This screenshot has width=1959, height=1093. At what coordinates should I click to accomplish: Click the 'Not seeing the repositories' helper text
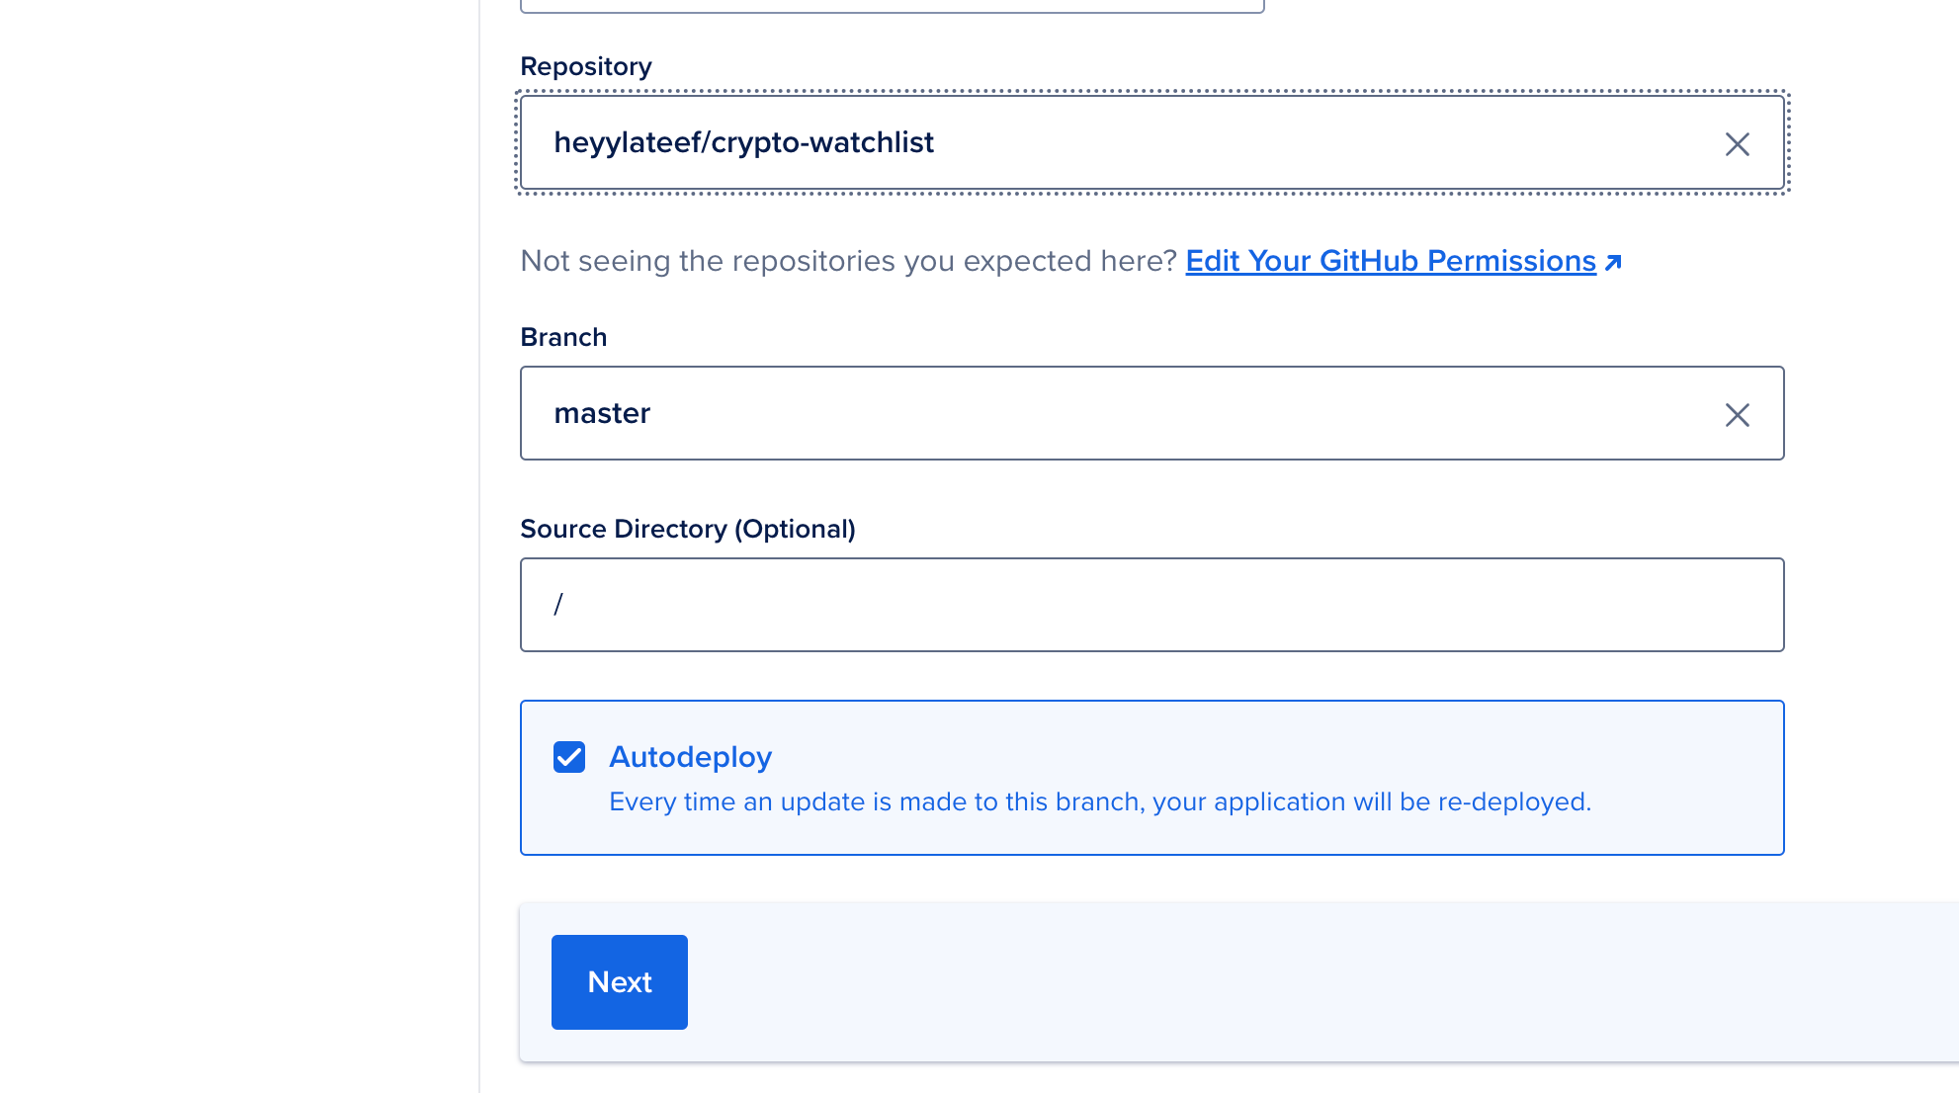(x=848, y=261)
